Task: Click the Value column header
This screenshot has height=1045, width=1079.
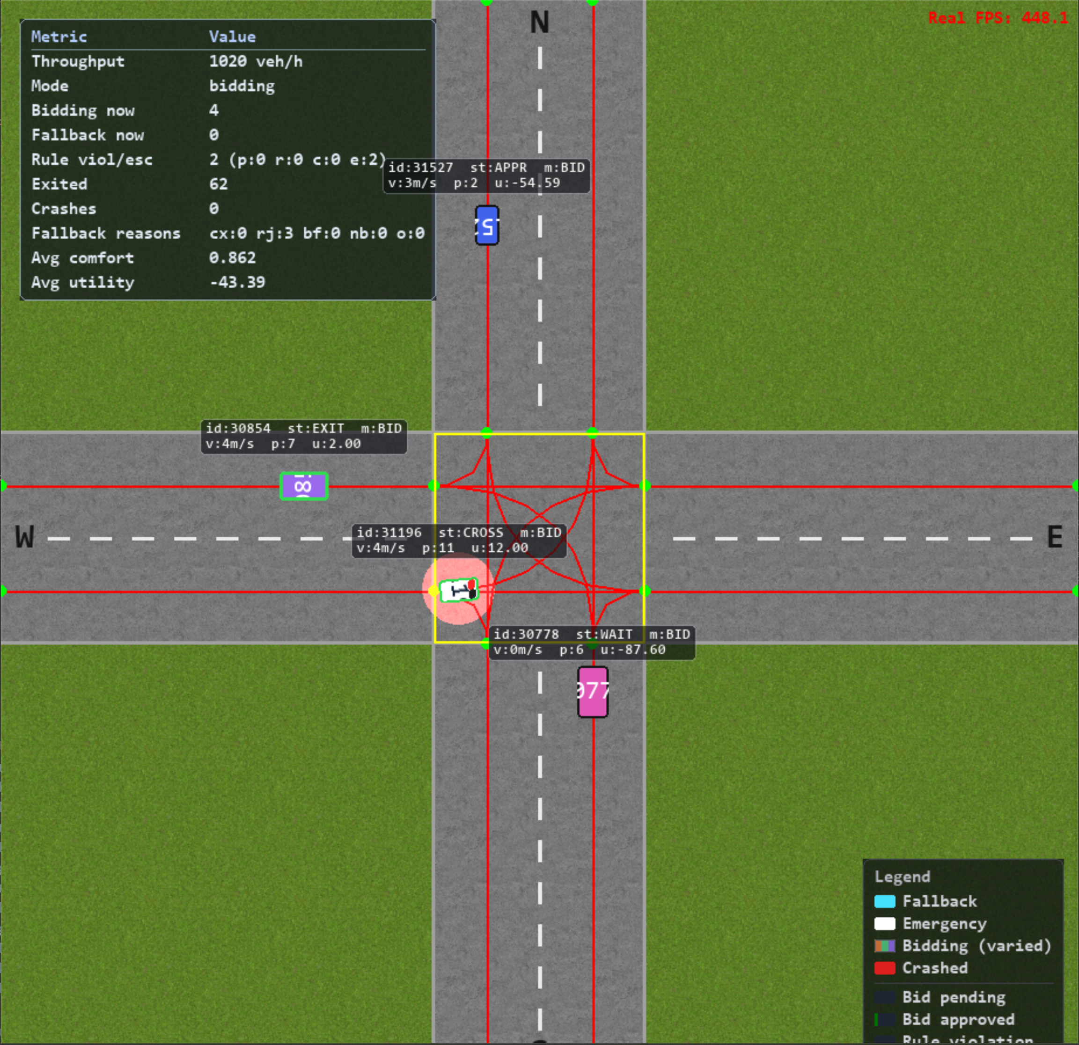Action: tap(232, 37)
